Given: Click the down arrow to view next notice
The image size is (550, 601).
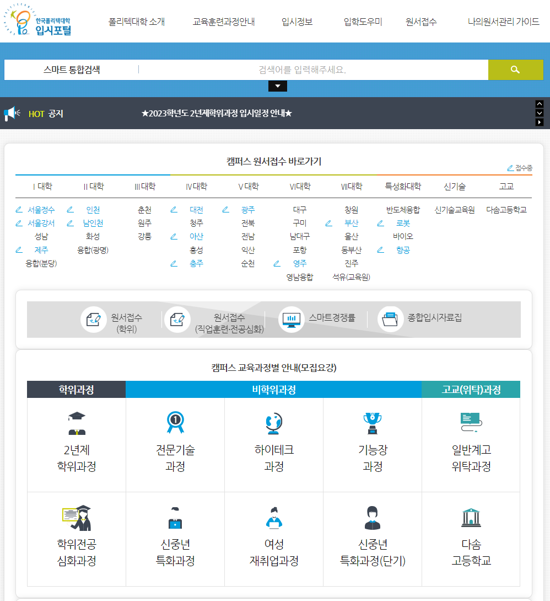Looking at the screenshot, I should point(540,113).
